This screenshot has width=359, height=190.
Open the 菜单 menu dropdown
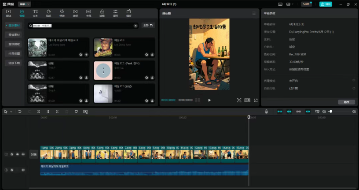24,4
